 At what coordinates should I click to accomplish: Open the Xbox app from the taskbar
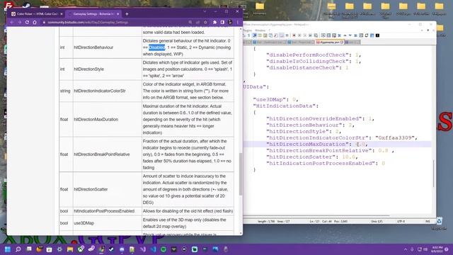pyautogui.click(x=81, y=249)
